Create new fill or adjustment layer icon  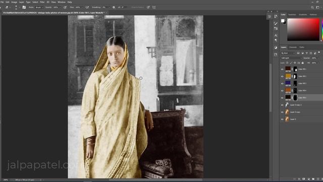308,179
